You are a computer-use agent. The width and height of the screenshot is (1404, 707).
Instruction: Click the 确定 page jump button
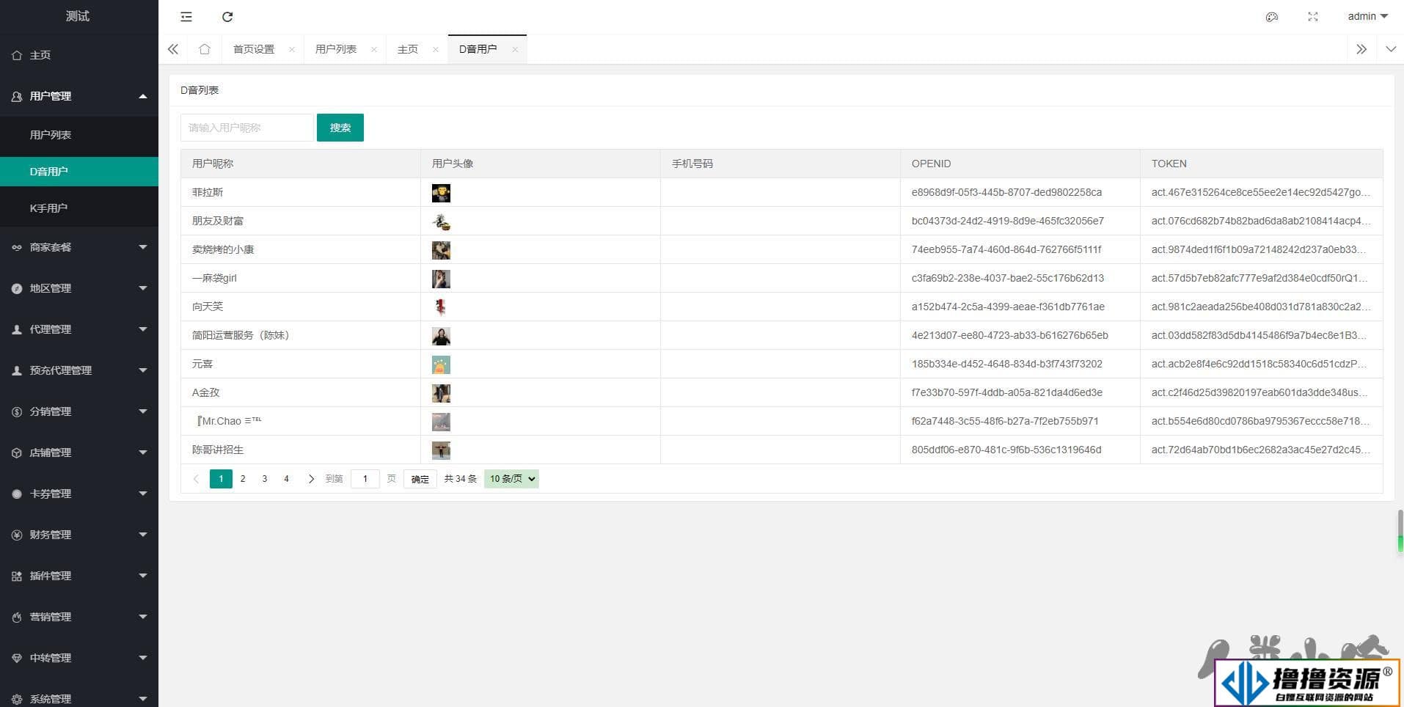pos(420,479)
